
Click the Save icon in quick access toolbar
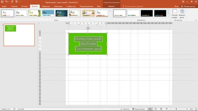pos(2,2)
